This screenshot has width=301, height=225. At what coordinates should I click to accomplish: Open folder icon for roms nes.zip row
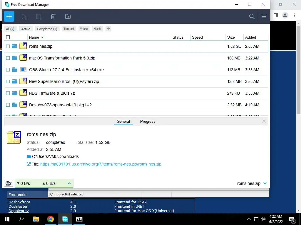pos(15,46)
